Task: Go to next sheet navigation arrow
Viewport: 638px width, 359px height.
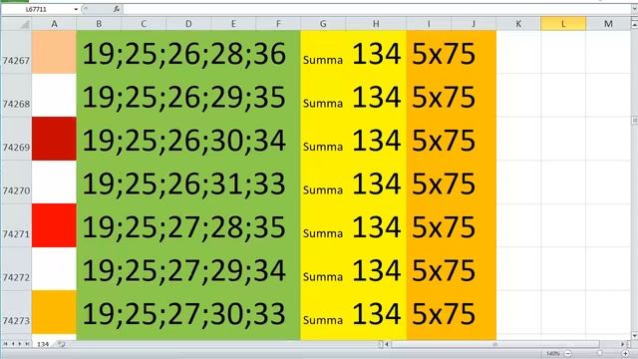Action: (20, 344)
